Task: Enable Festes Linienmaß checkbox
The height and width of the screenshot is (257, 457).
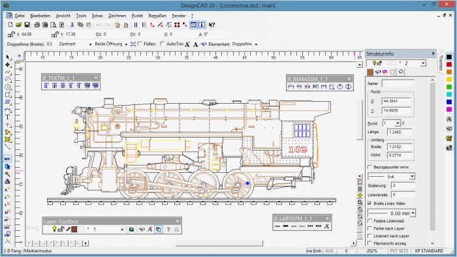Action: coord(370,221)
